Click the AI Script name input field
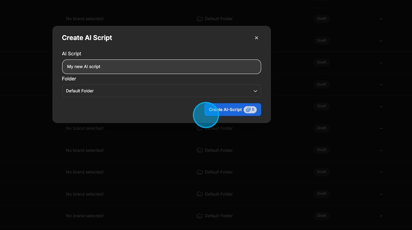The image size is (412, 230). click(x=161, y=67)
